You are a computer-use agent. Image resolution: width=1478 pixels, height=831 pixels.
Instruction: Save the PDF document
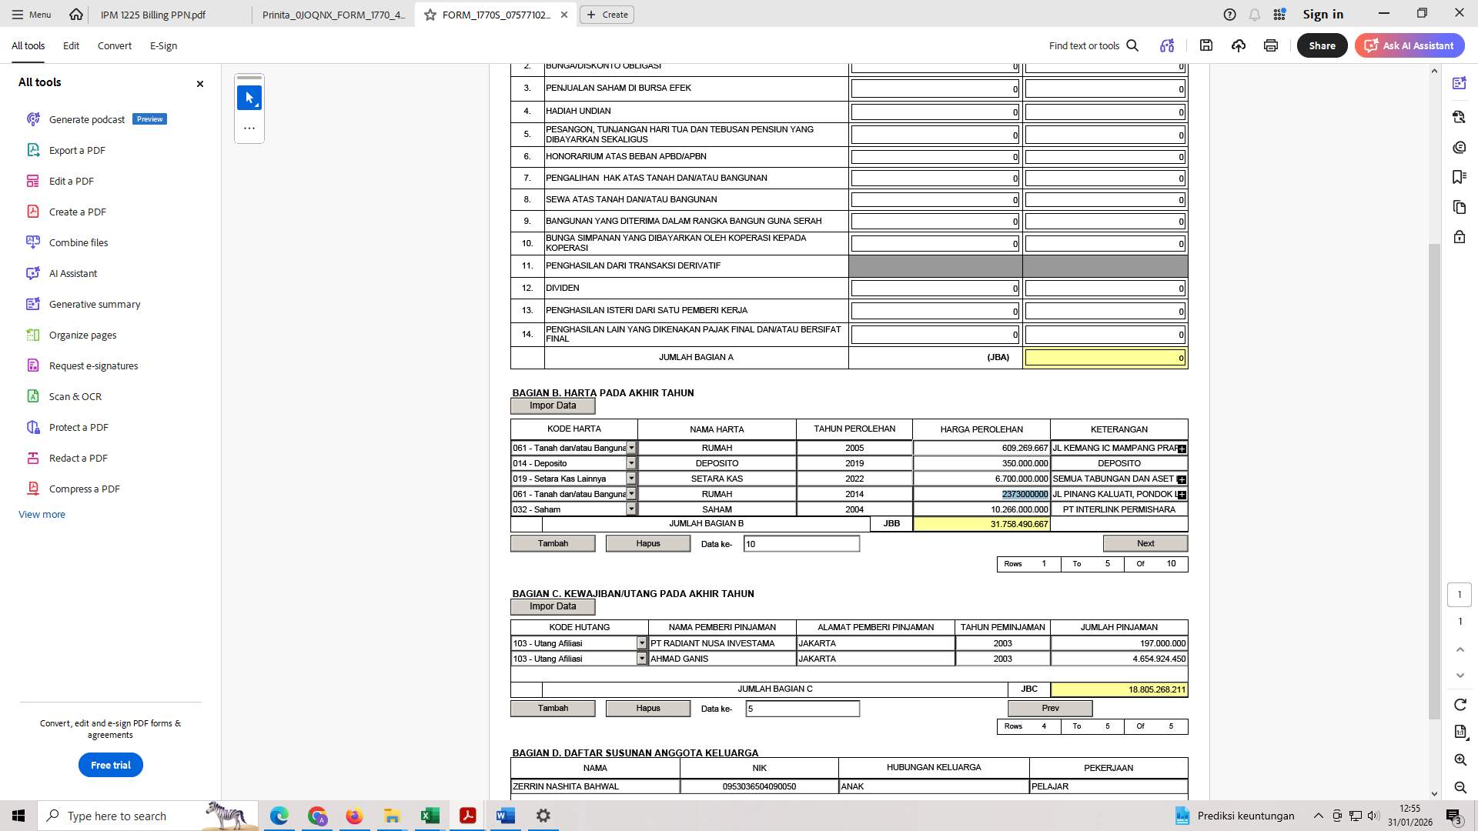(x=1206, y=45)
